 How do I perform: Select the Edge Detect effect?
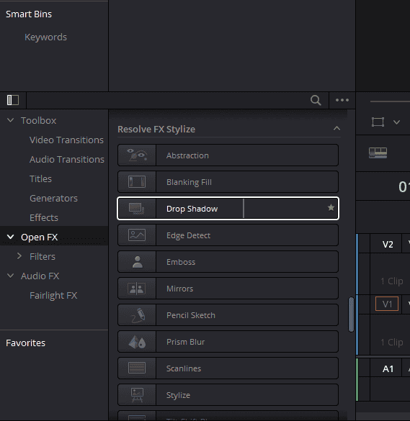[228, 235]
